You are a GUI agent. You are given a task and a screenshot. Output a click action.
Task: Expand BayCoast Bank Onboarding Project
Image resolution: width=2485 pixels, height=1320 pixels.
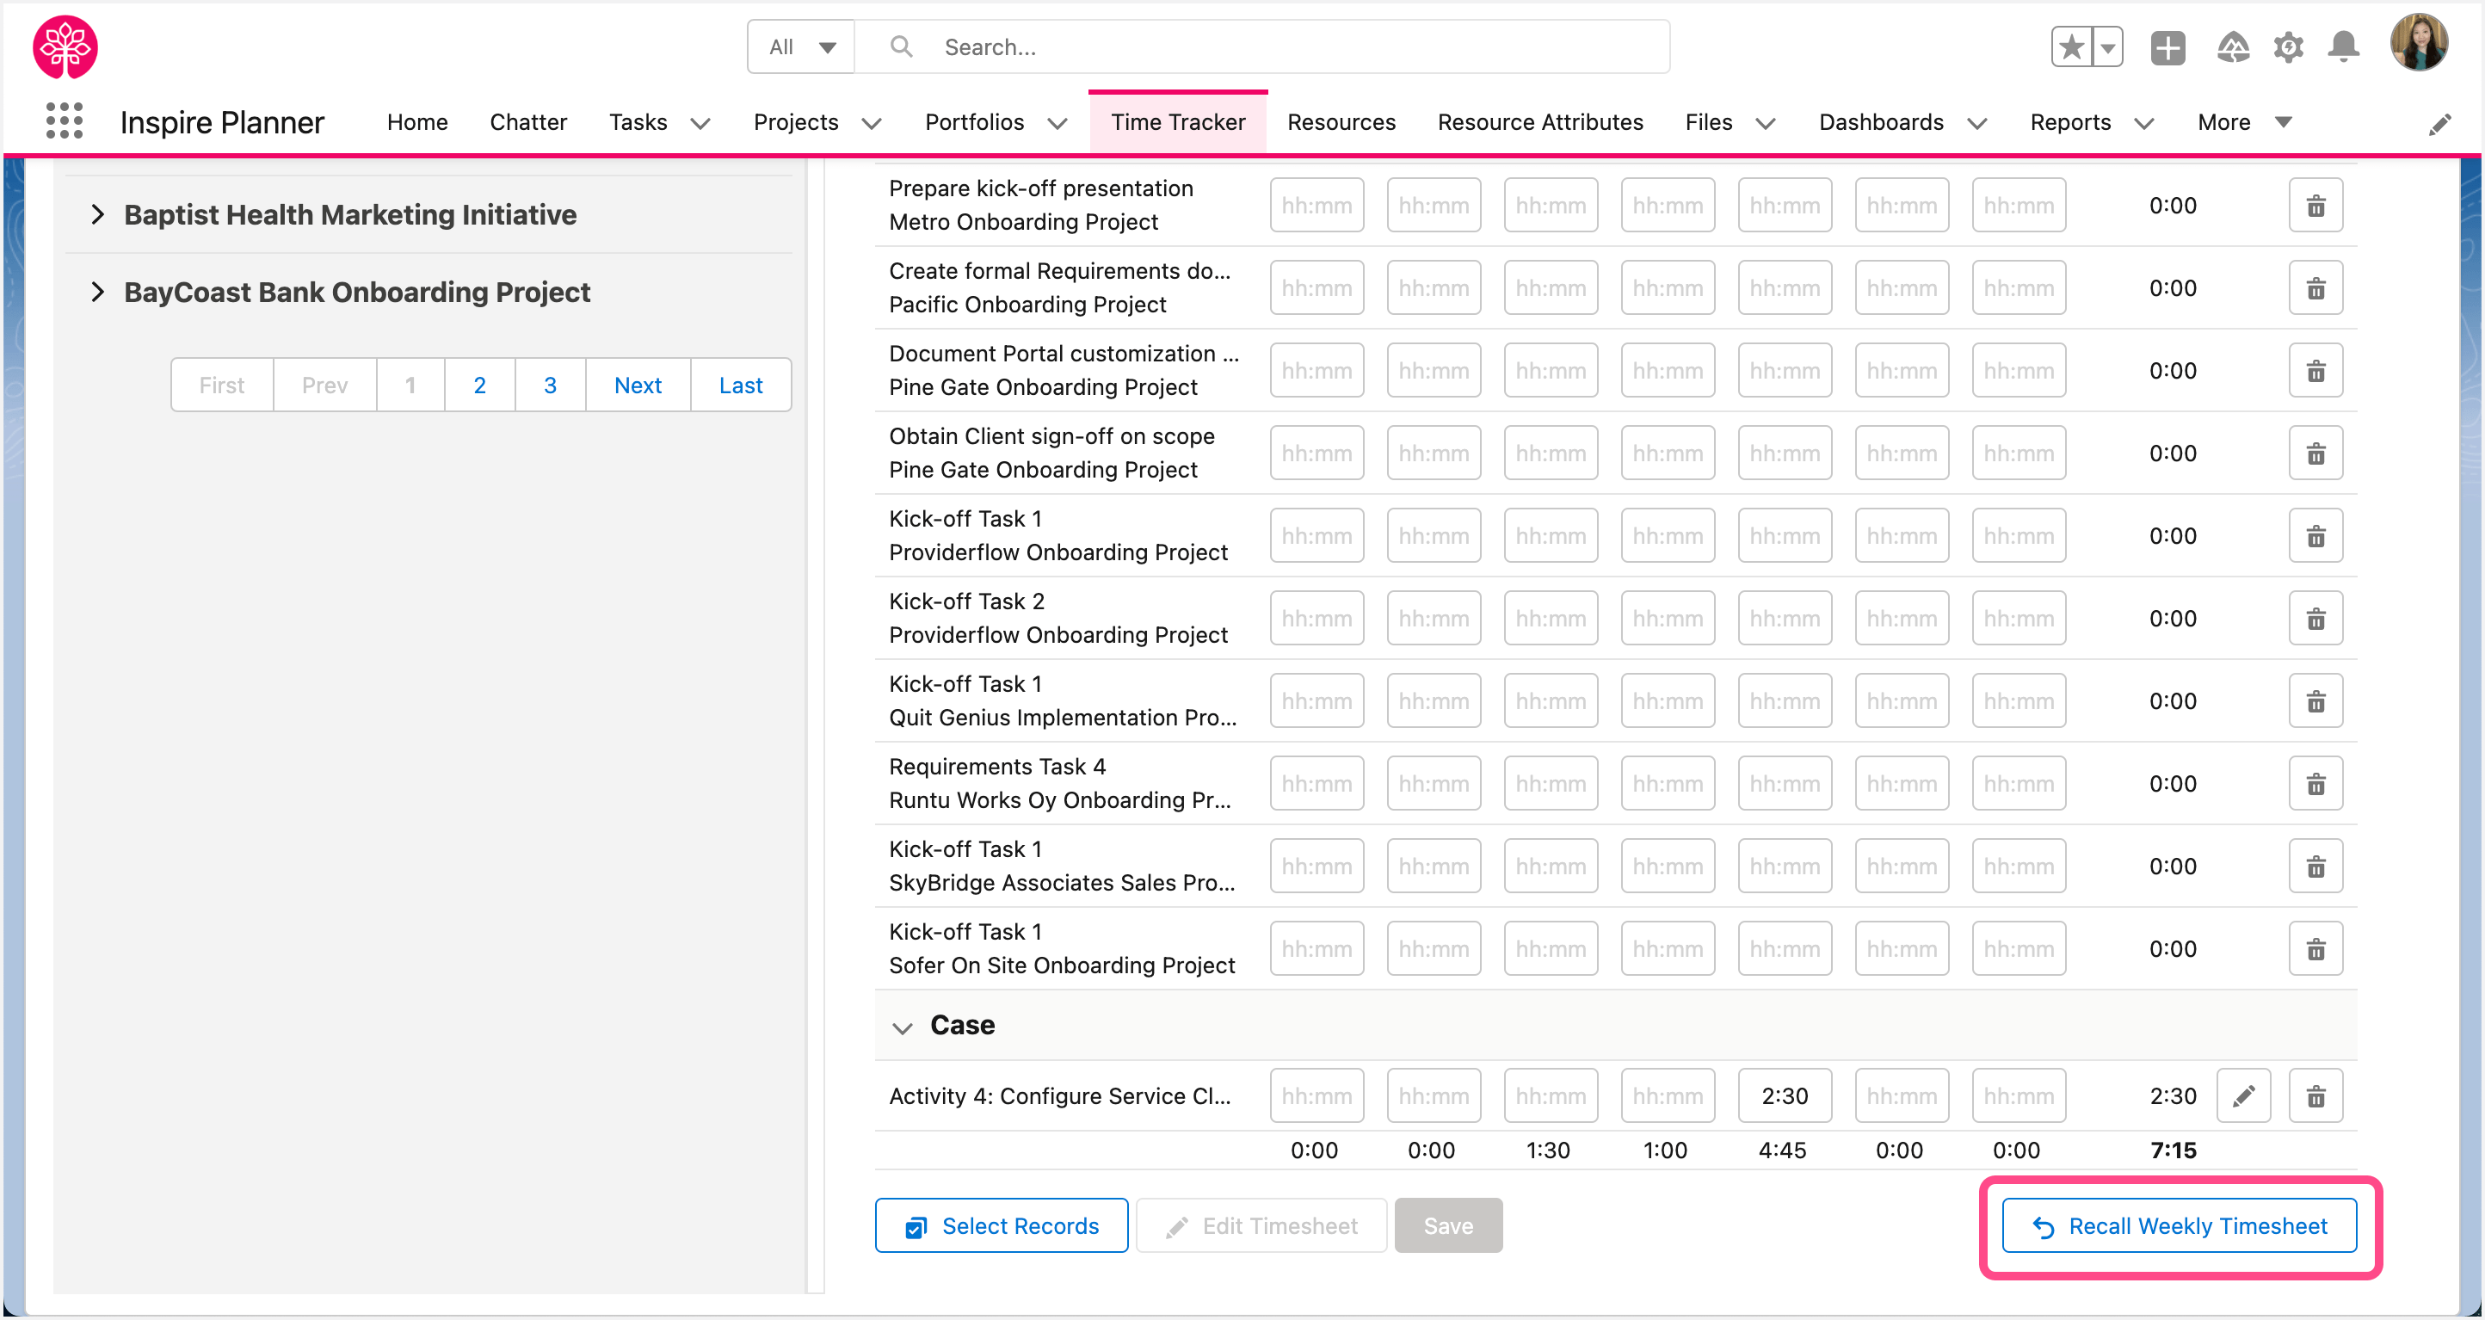pos(97,292)
